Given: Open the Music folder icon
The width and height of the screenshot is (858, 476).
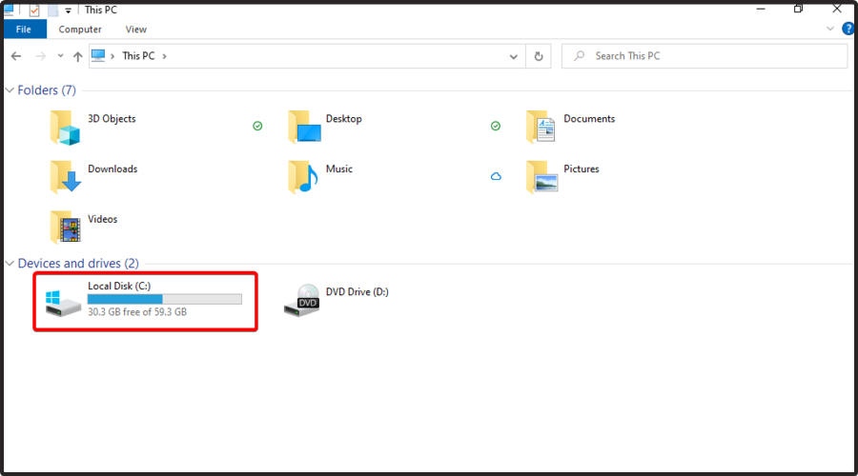Looking at the screenshot, I should tap(302, 177).
